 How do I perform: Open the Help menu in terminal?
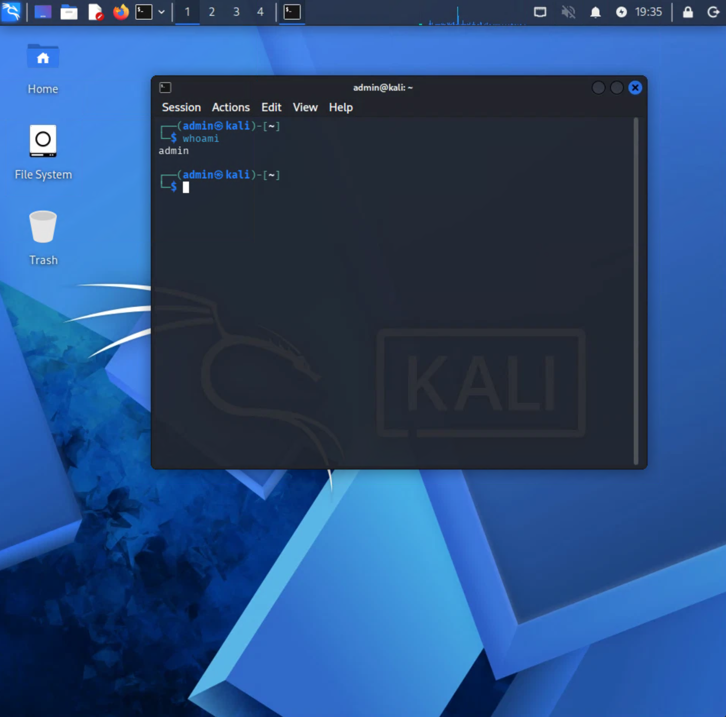pos(341,107)
